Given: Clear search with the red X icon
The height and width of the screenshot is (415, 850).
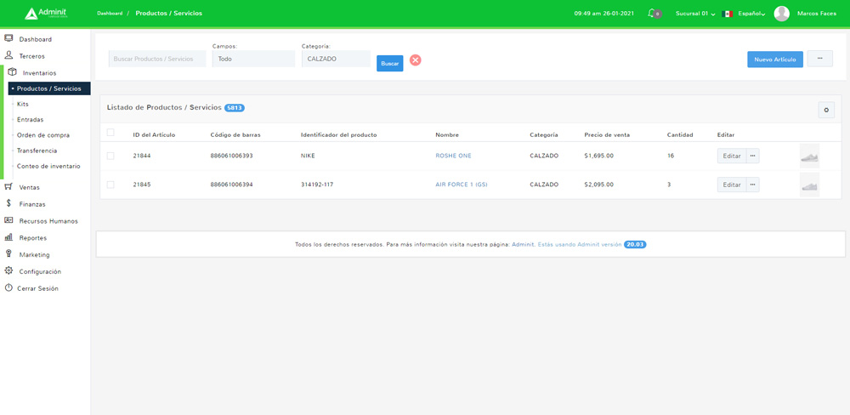Looking at the screenshot, I should click(x=416, y=60).
